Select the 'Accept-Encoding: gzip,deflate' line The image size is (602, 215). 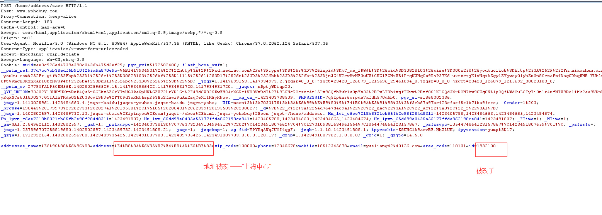[x=39, y=54]
